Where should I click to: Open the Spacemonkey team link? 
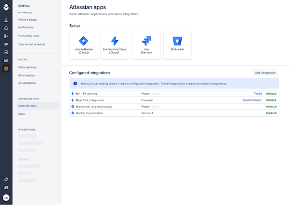[252, 100]
